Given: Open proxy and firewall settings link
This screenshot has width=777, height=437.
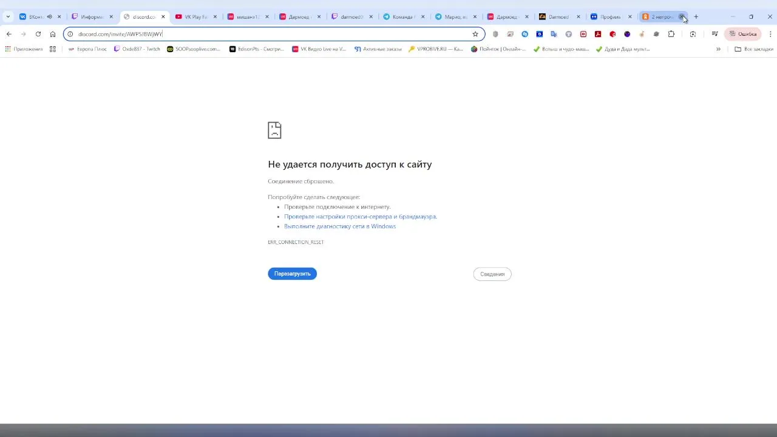Looking at the screenshot, I should tap(361, 217).
